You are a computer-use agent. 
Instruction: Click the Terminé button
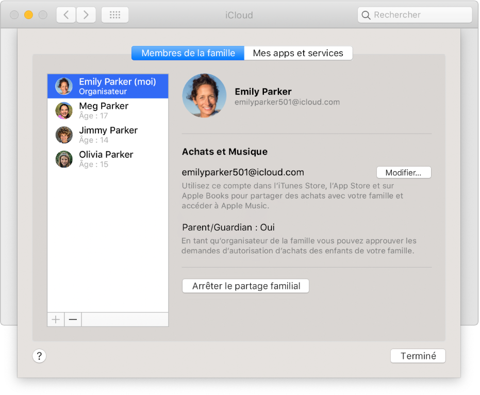pyautogui.click(x=418, y=356)
